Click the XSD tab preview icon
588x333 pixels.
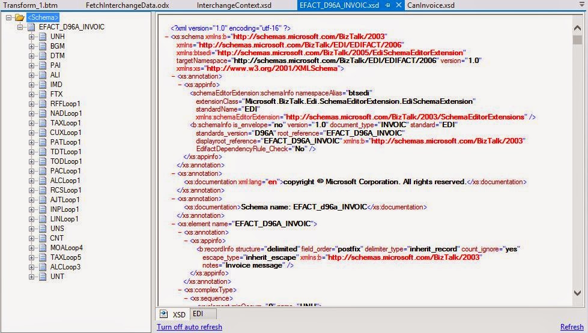click(x=163, y=314)
